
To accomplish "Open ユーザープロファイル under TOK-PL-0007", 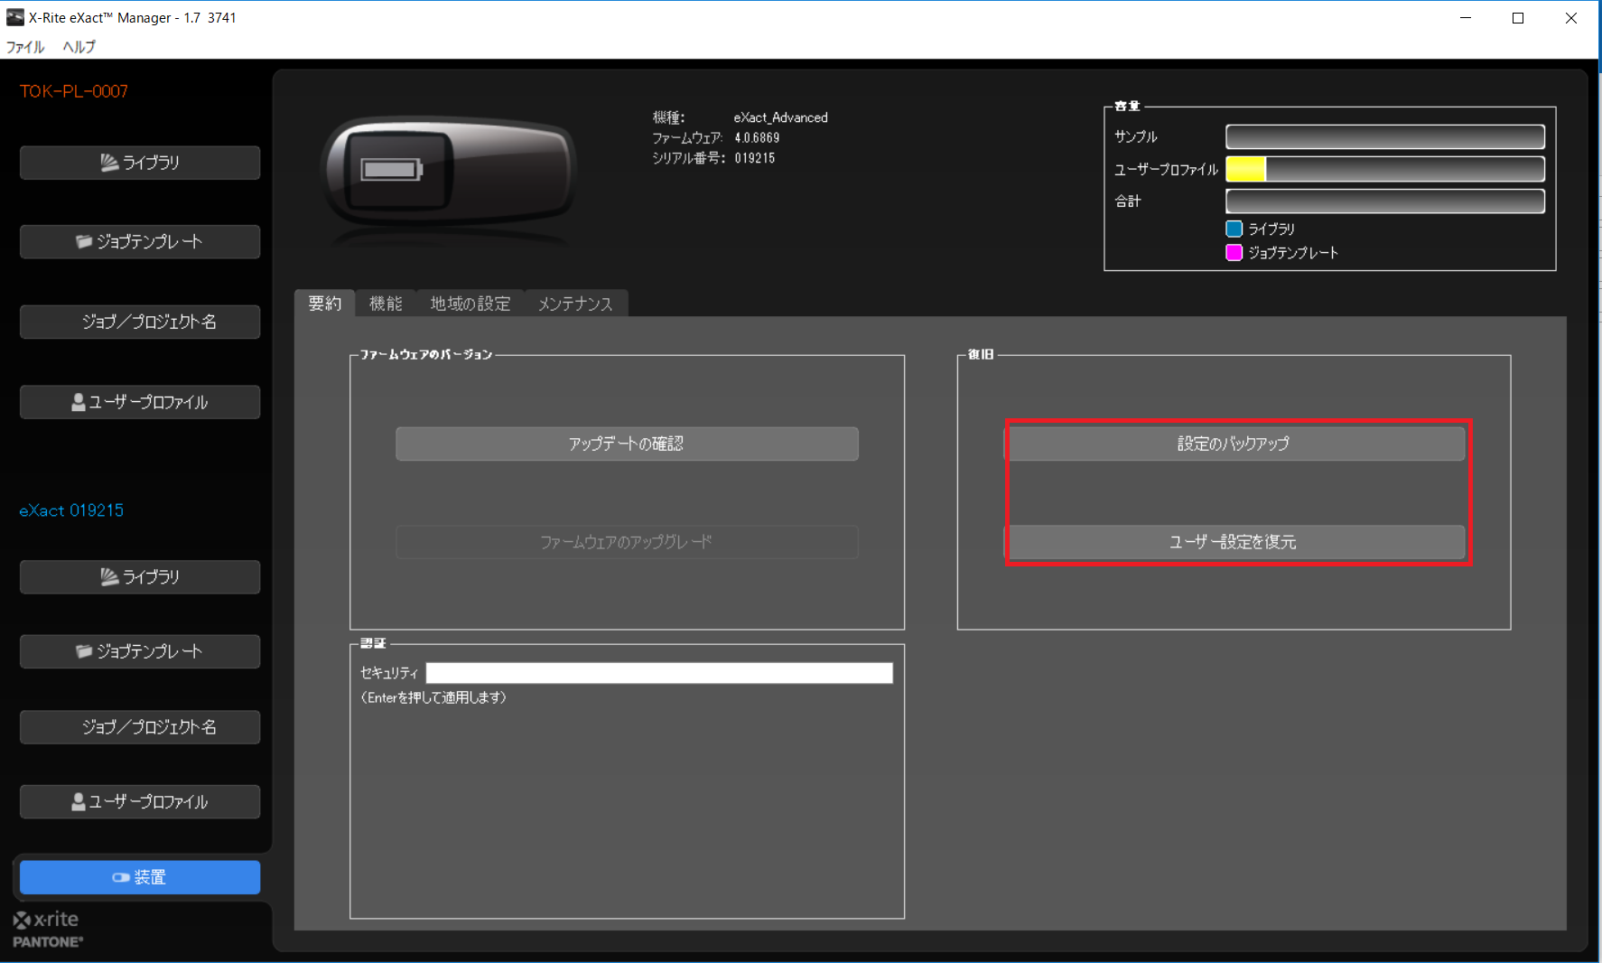I will tap(140, 402).
